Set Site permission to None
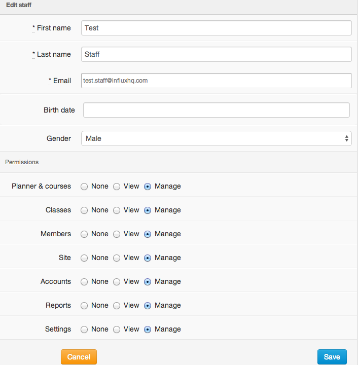Screen dimensions: 358x365 tap(84, 258)
